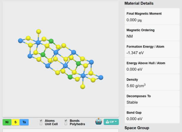Click the uppermost green nickel atom
Image resolution: width=182 pixels, height=132 pixels.
coord(51,41)
